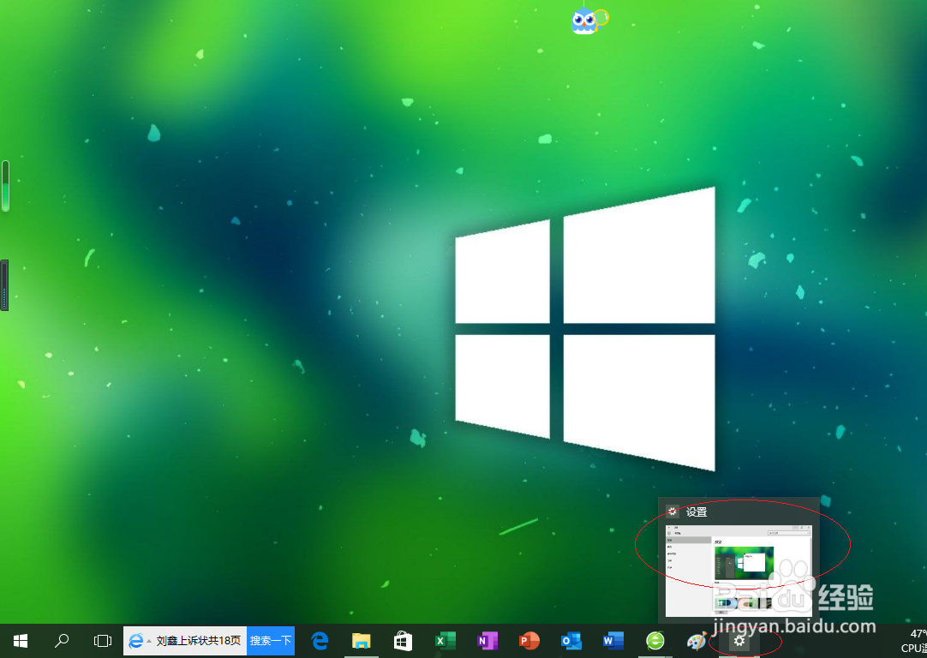Open Microsoft Store from taskbar

point(403,641)
